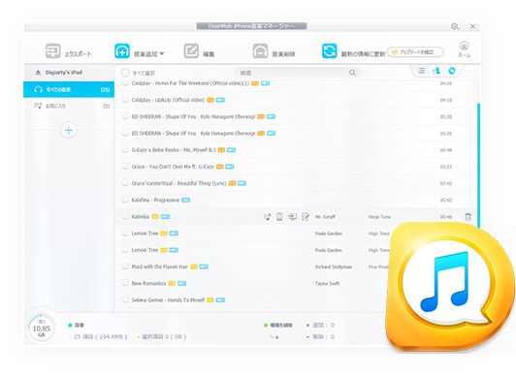516x377 pixels.
Task: Click the Export (エクスポート) toolbar icon
Action: [52, 51]
